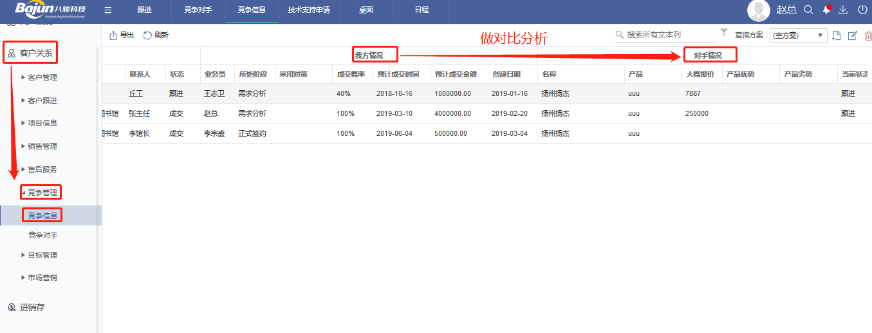Screen dimensions: 872x333
Task: Click the top bar search icon
Action: pyautogui.click(x=809, y=10)
